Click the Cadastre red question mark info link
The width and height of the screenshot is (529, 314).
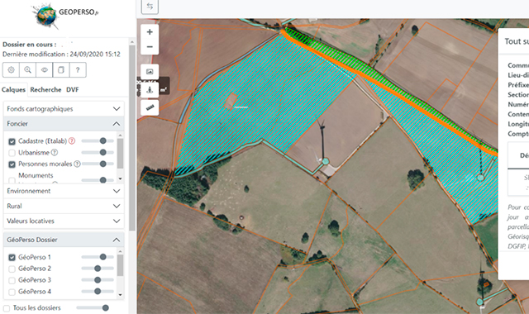[x=72, y=141]
